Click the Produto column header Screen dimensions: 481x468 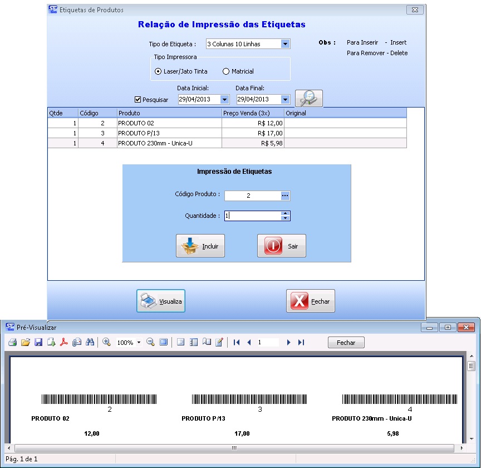169,113
